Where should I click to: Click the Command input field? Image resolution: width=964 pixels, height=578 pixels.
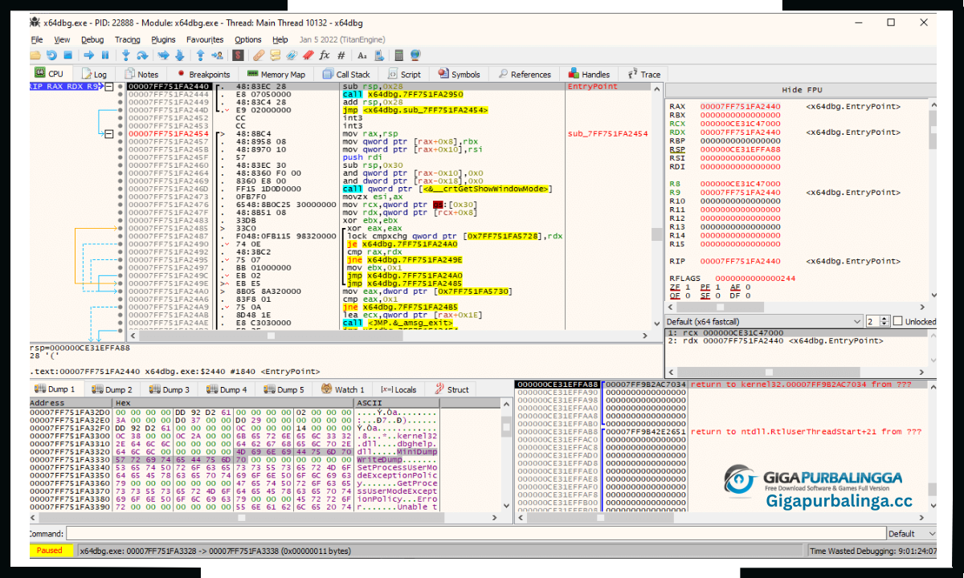click(475, 533)
